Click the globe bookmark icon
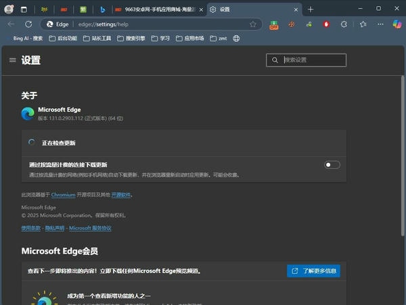Screen dimensions: 406x305 [236, 39]
